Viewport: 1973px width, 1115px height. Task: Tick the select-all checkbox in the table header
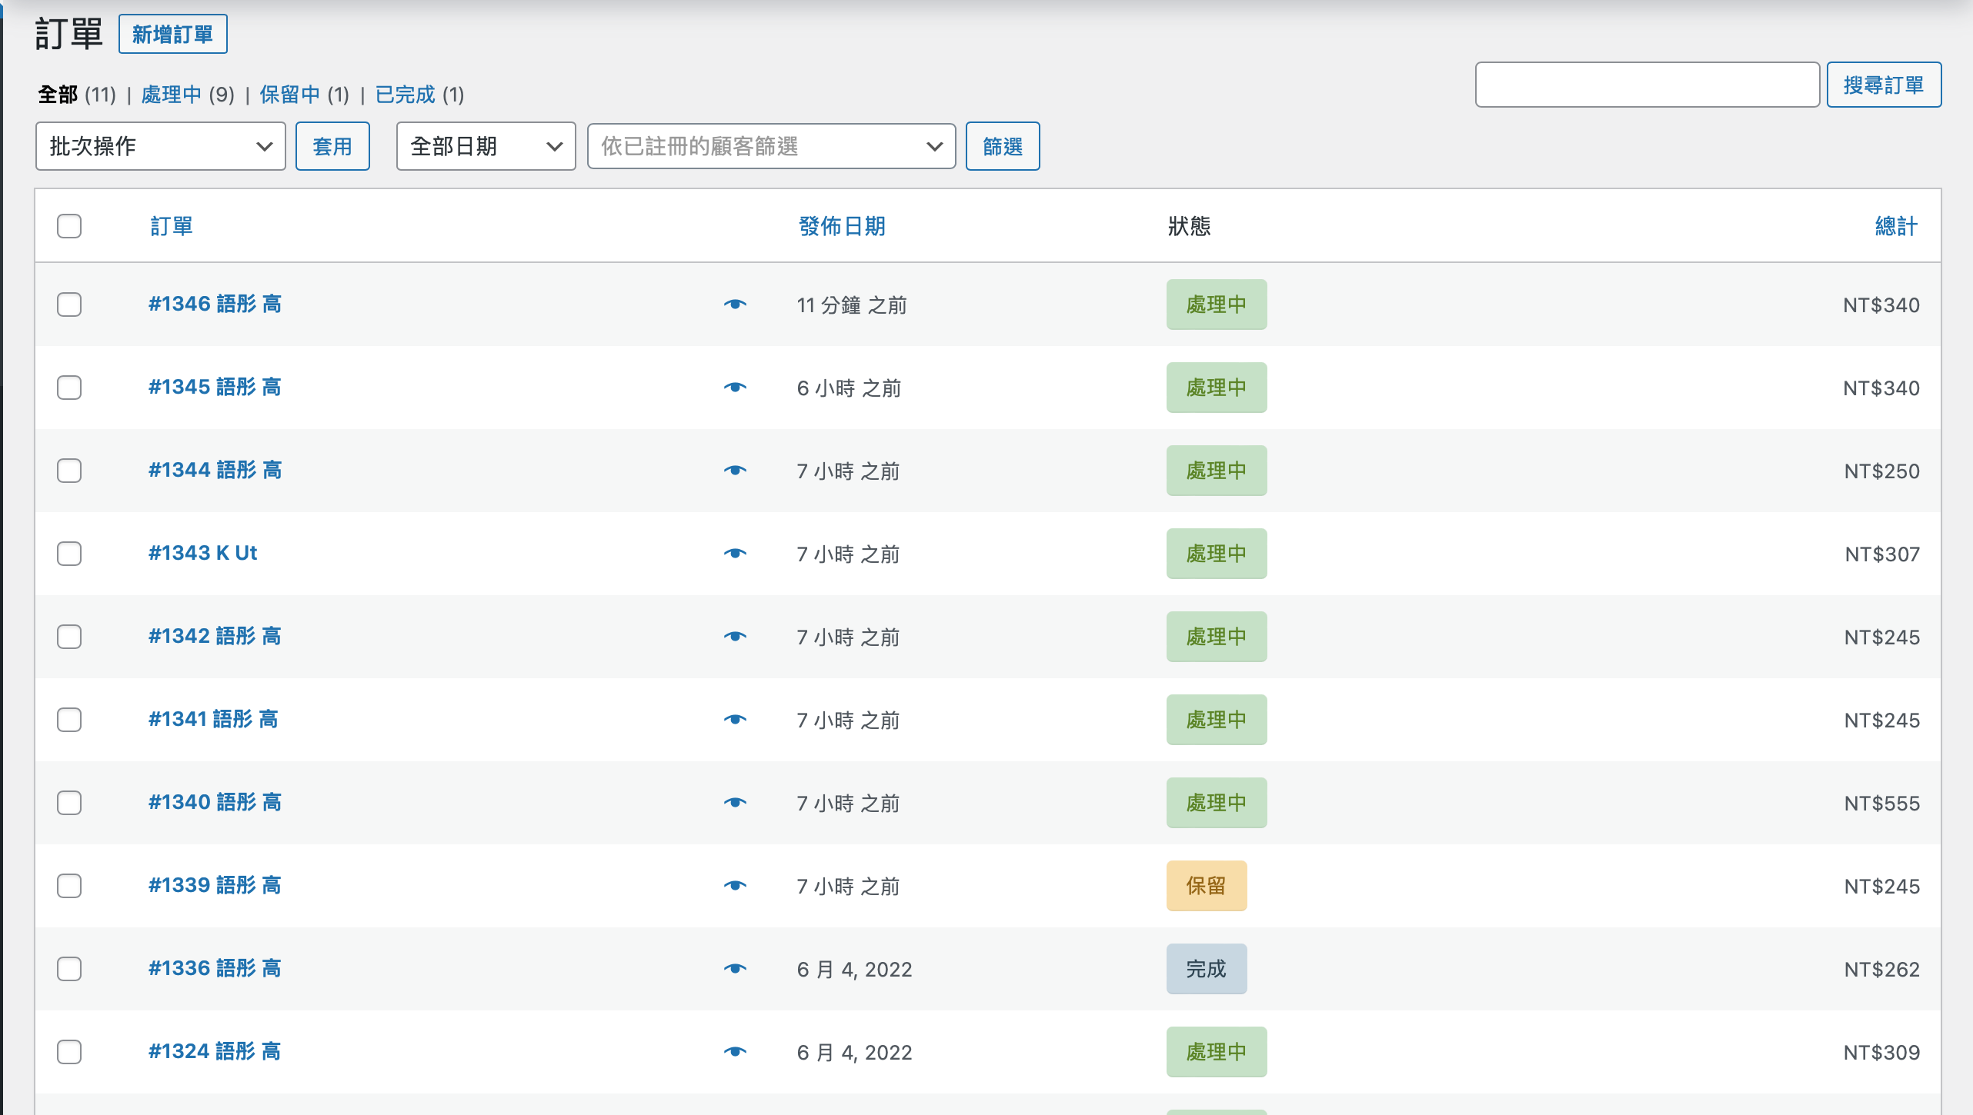click(x=69, y=226)
